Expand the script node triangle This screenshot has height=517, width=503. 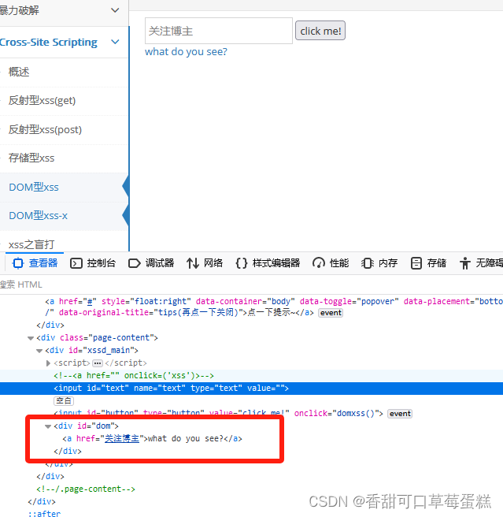pyautogui.click(x=48, y=363)
